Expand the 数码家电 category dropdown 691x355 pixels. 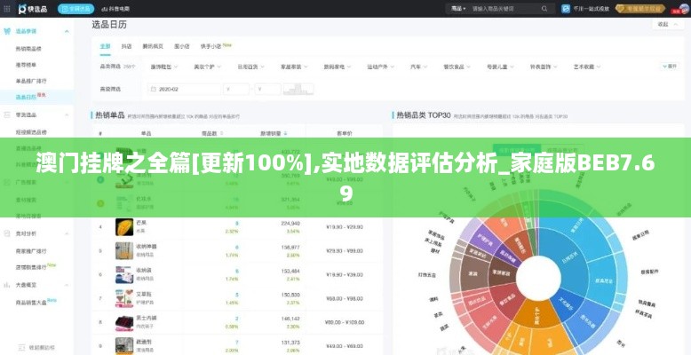pos(338,67)
